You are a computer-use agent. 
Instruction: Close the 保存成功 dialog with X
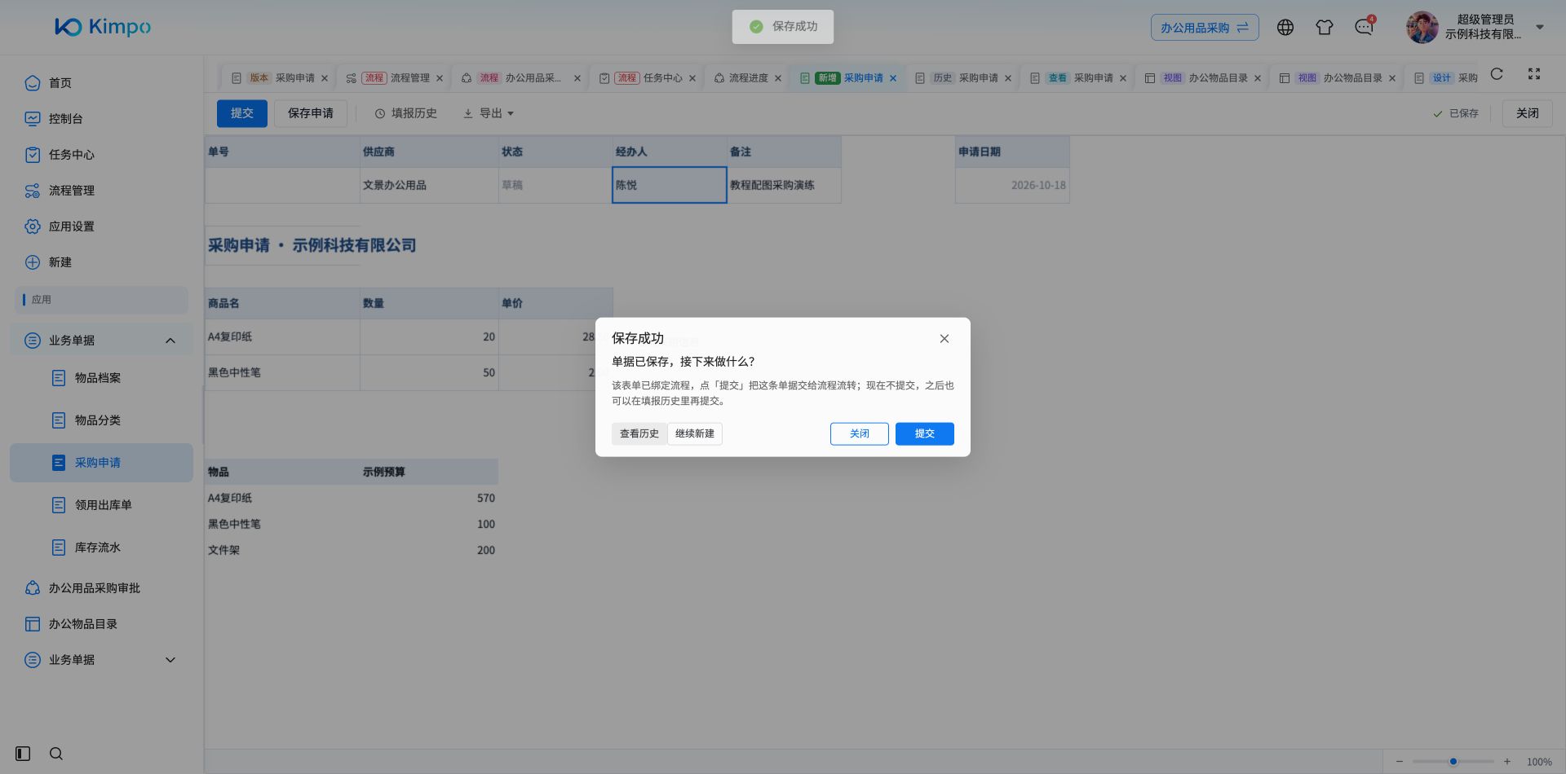(x=944, y=339)
